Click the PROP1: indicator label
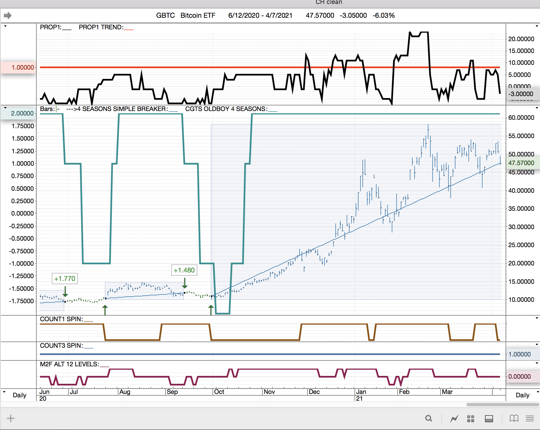 point(51,27)
